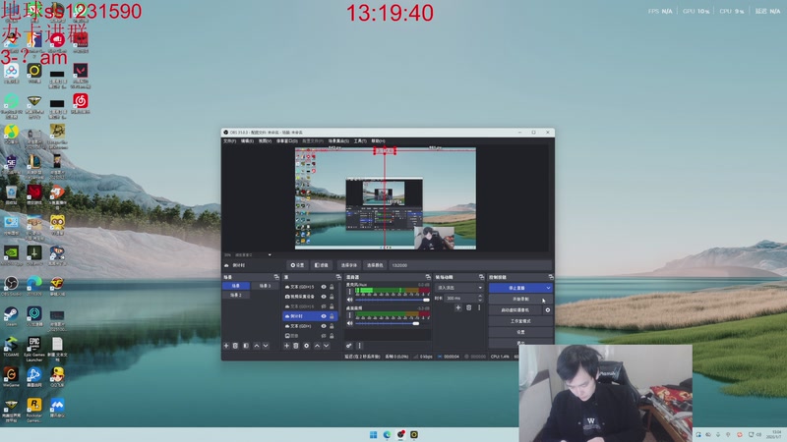Open the mic channel options dots
Screen dimensions: 787x442
tap(350, 291)
